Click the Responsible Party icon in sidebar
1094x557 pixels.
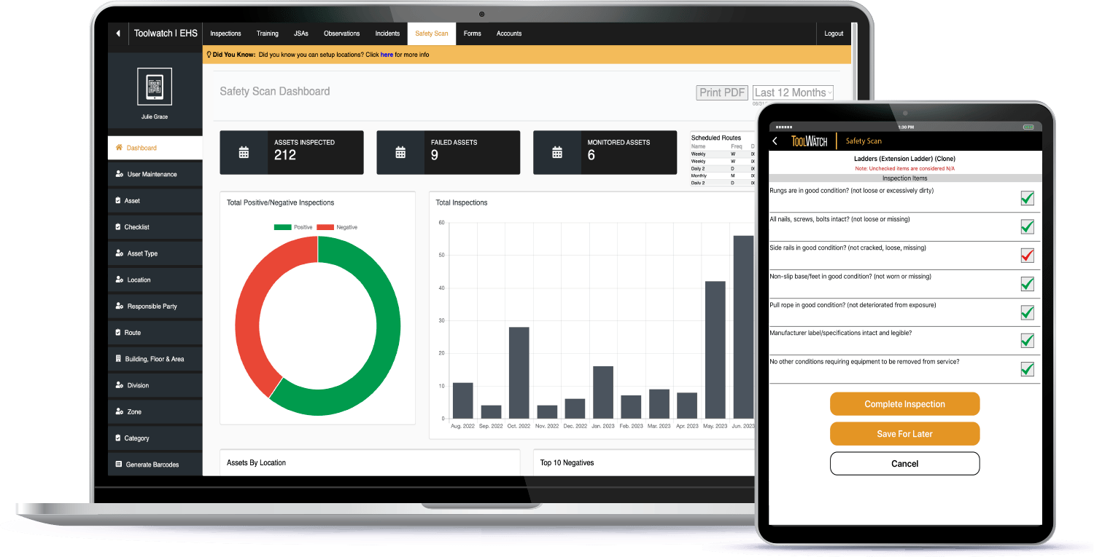coord(119,306)
